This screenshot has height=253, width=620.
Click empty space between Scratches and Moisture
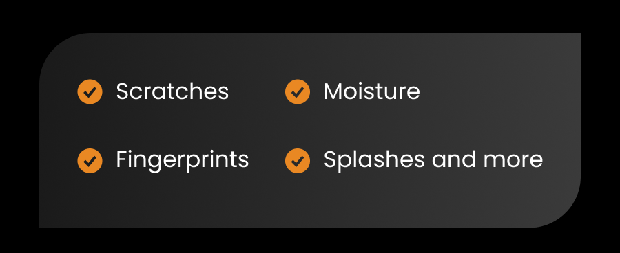(257, 91)
